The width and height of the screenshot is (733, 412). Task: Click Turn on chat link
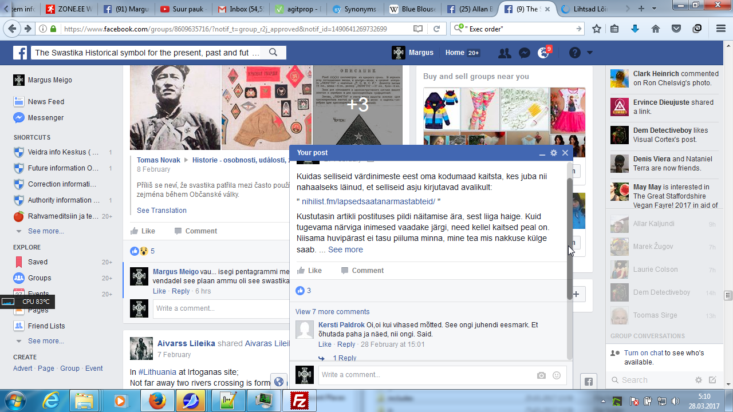[x=644, y=353]
